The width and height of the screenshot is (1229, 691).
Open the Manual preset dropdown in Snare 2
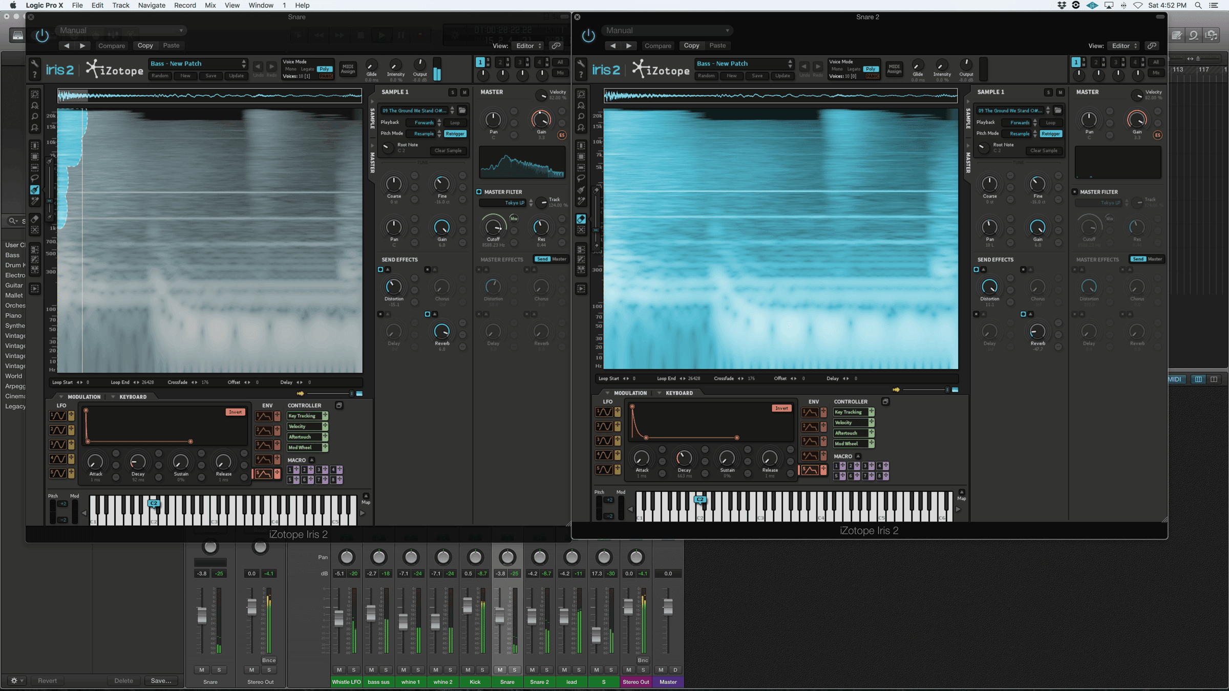pyautogui.click(x=667, y=31)
